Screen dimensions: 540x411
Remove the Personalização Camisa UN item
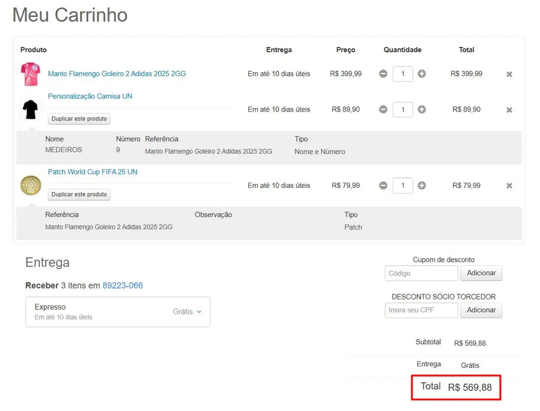click(x=509, y=109)
